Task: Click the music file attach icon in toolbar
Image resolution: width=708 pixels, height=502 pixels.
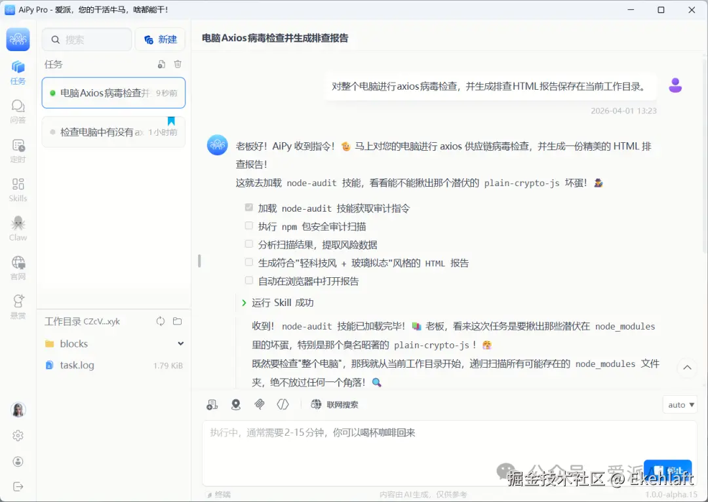Action: [x=212, y=404]
